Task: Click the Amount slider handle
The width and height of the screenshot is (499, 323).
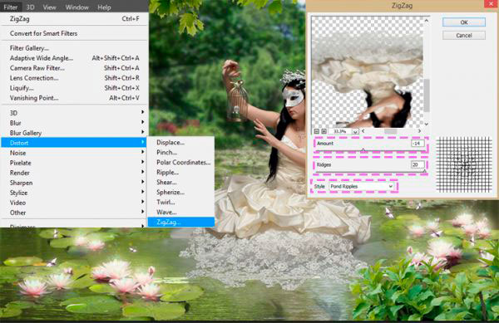Action: 363,150
